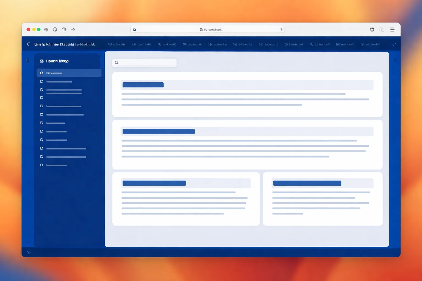
Task: Collapse the sidebar using the left edge icon
Action: click(x=28, y=60)
